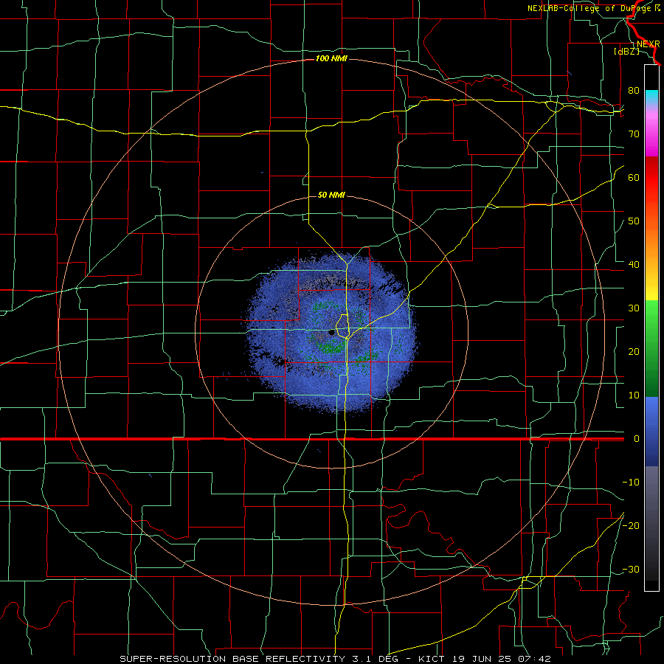Click the -30 value on dBZ scale
The image size is (664, 664).
pos(631,569)
